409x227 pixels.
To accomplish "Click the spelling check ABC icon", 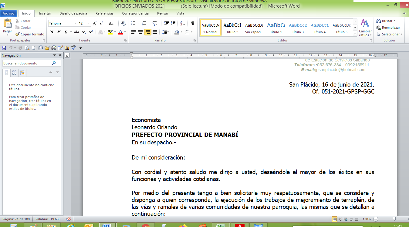I will 74,48.
